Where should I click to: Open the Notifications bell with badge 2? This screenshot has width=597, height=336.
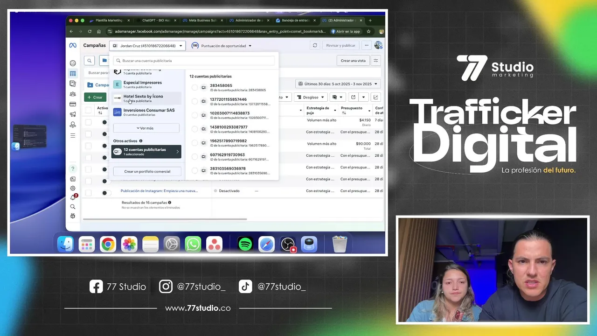pos(73,197)
